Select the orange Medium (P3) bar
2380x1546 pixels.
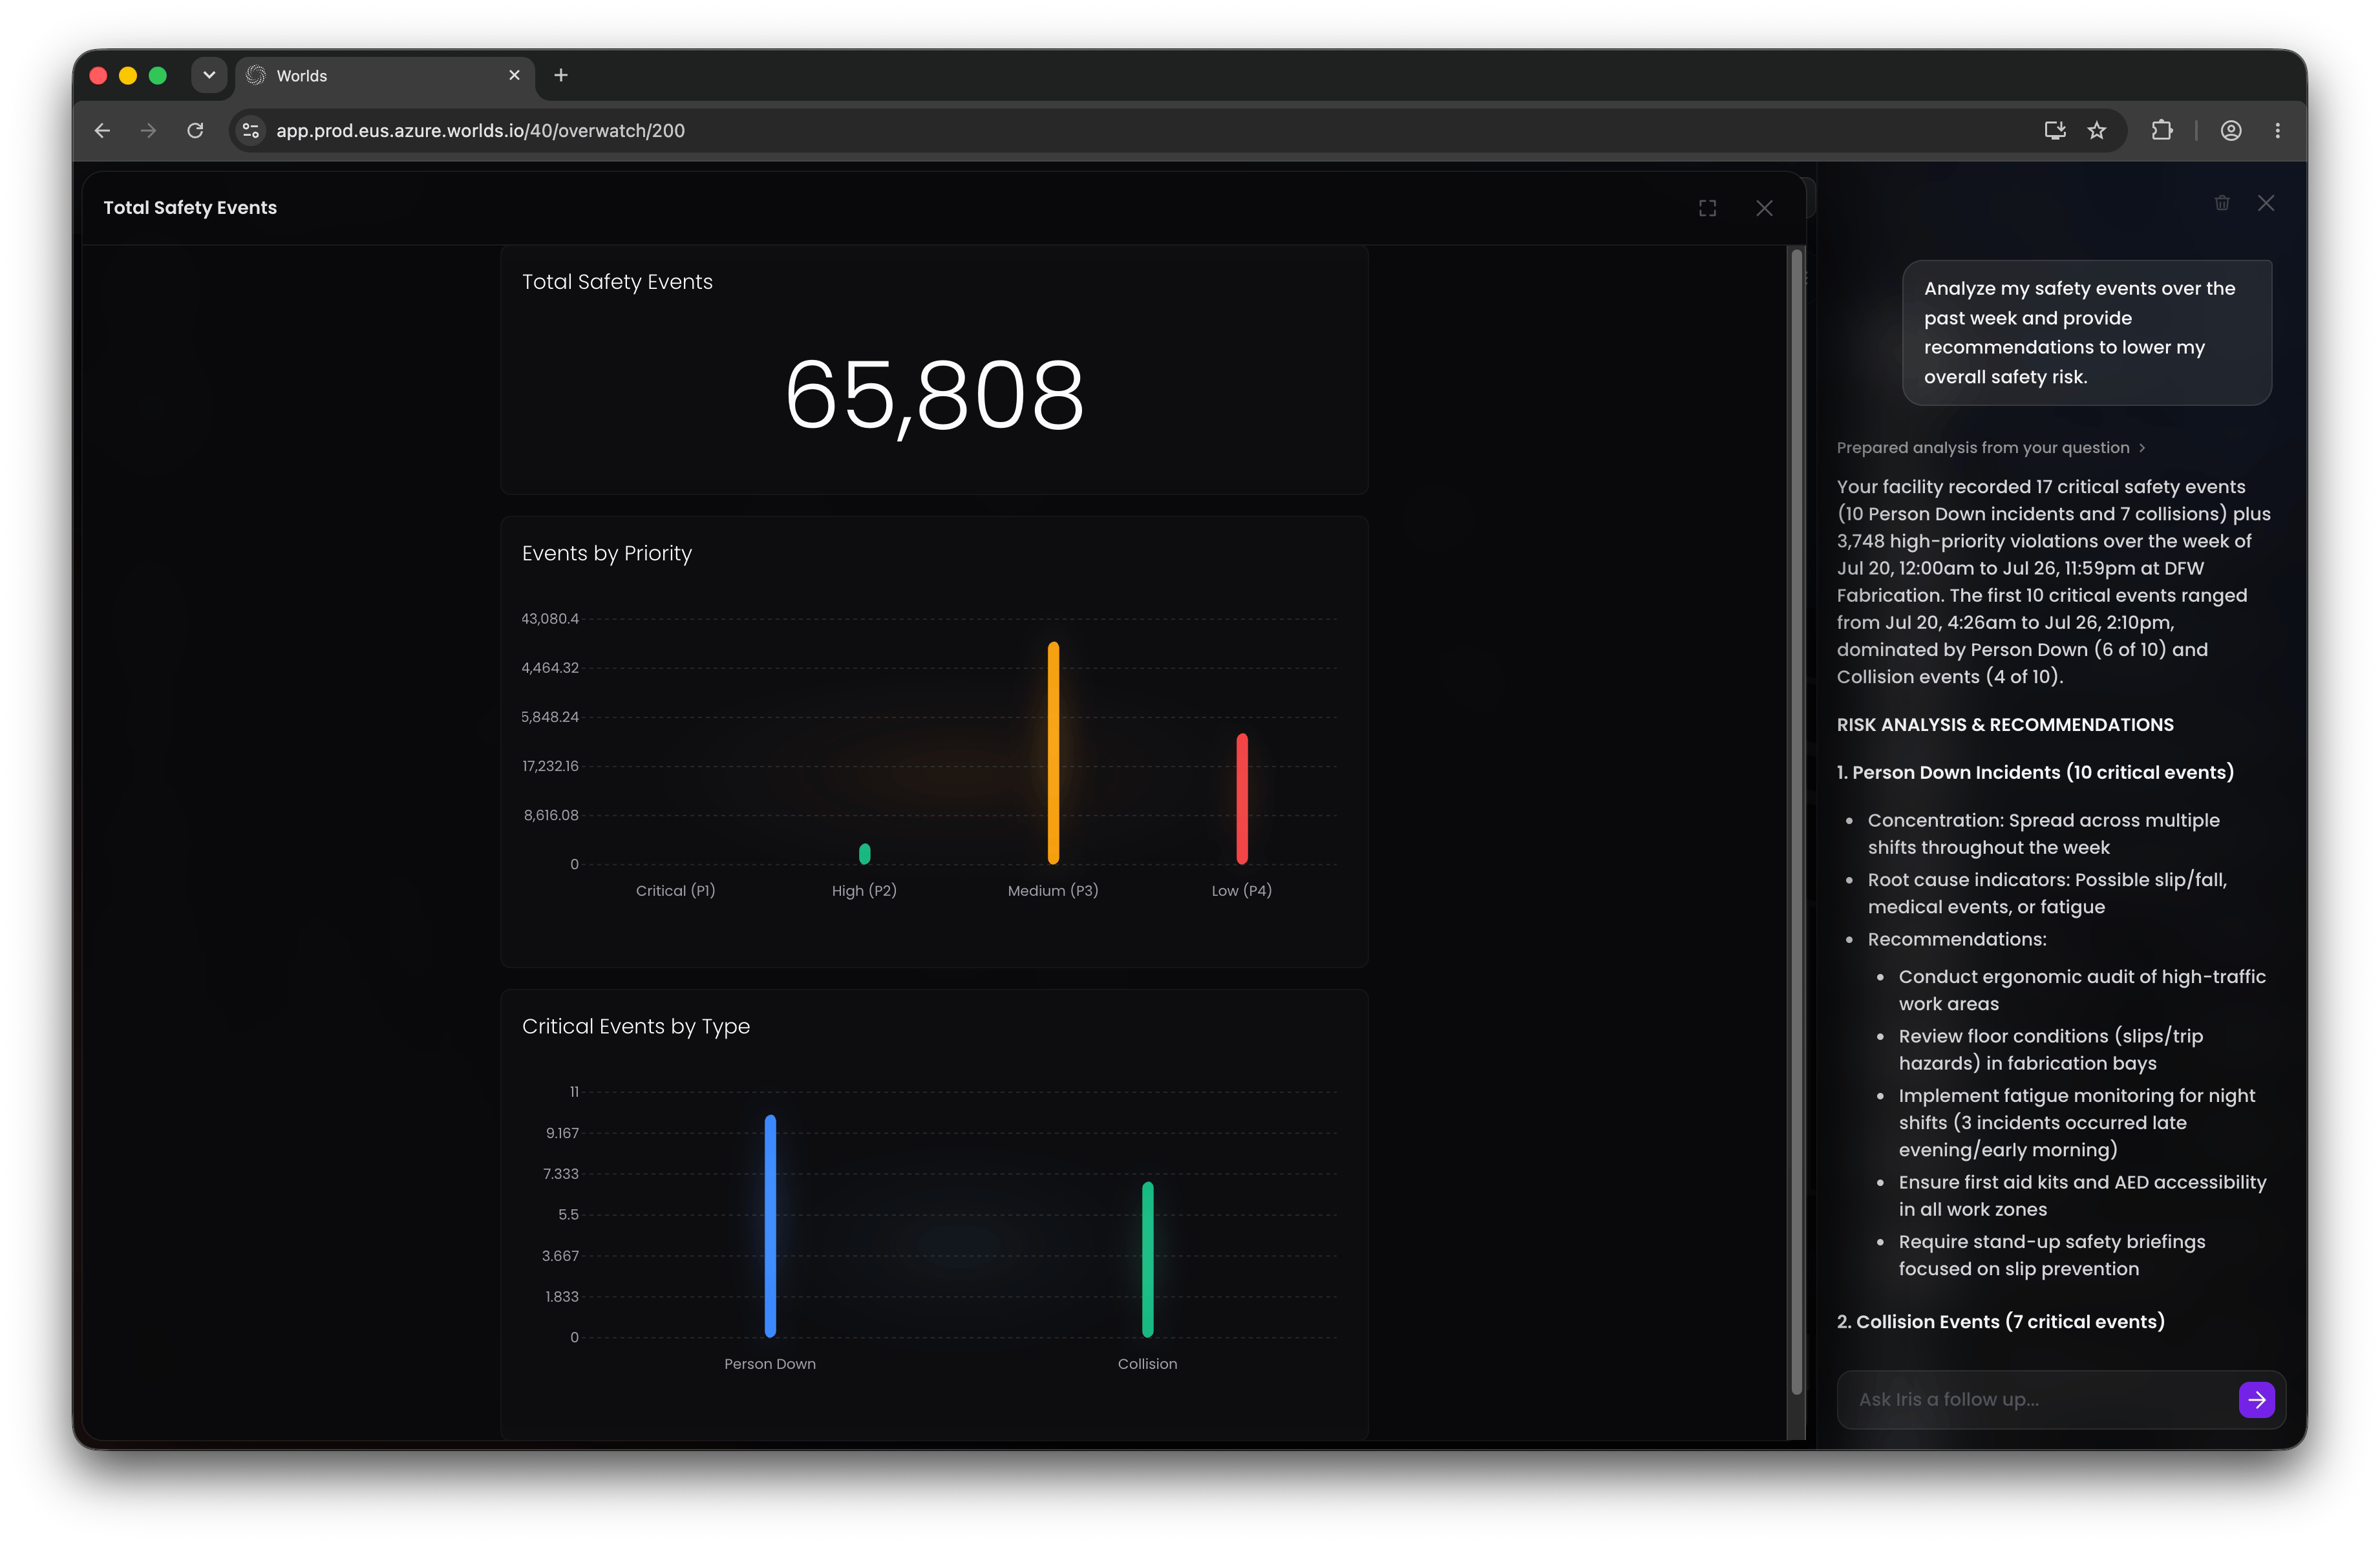[1053, 753]
